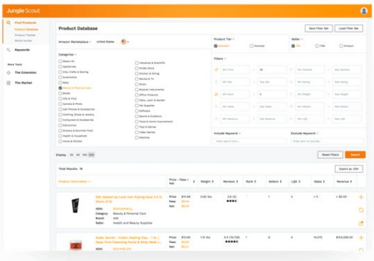Click The Market icon in sidebar
The height and width of the screenshot is (261, 374).
pos(9,83)
